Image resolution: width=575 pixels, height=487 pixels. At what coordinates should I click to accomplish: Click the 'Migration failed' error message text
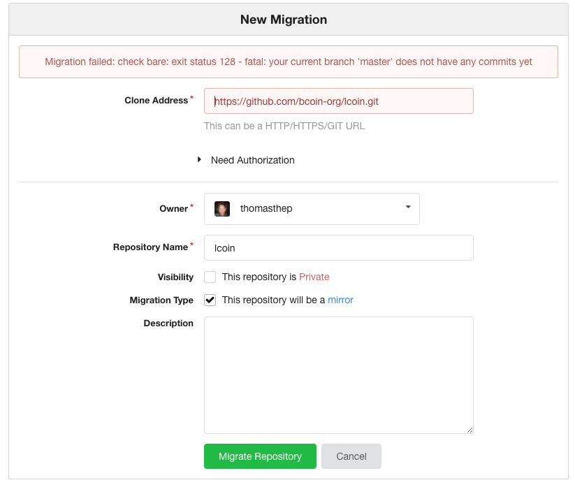pos(289,61)
